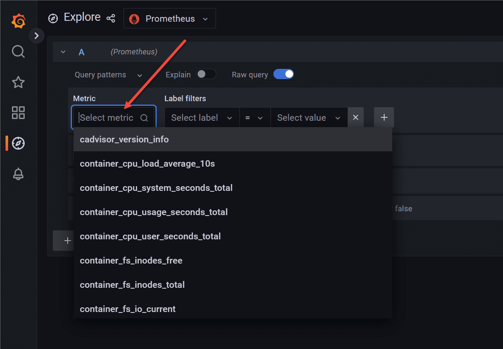Remove the label filter with the X button

point(356,117)
